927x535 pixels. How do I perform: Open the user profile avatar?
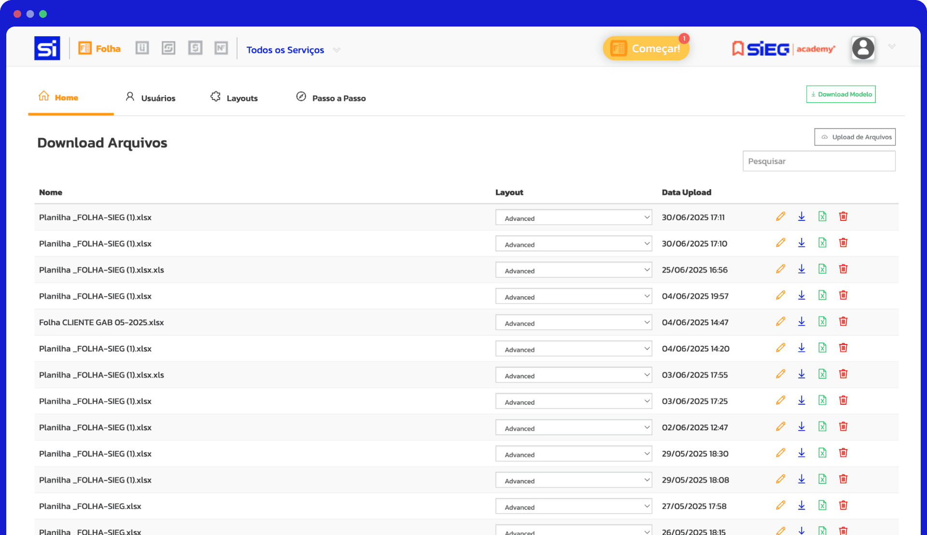(863, 48)
